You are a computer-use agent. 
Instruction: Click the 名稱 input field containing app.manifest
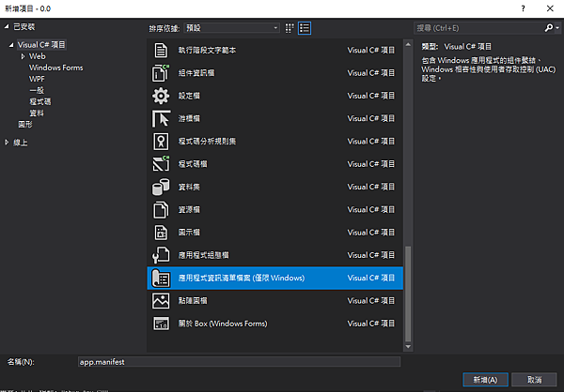[x=239, y=362]
